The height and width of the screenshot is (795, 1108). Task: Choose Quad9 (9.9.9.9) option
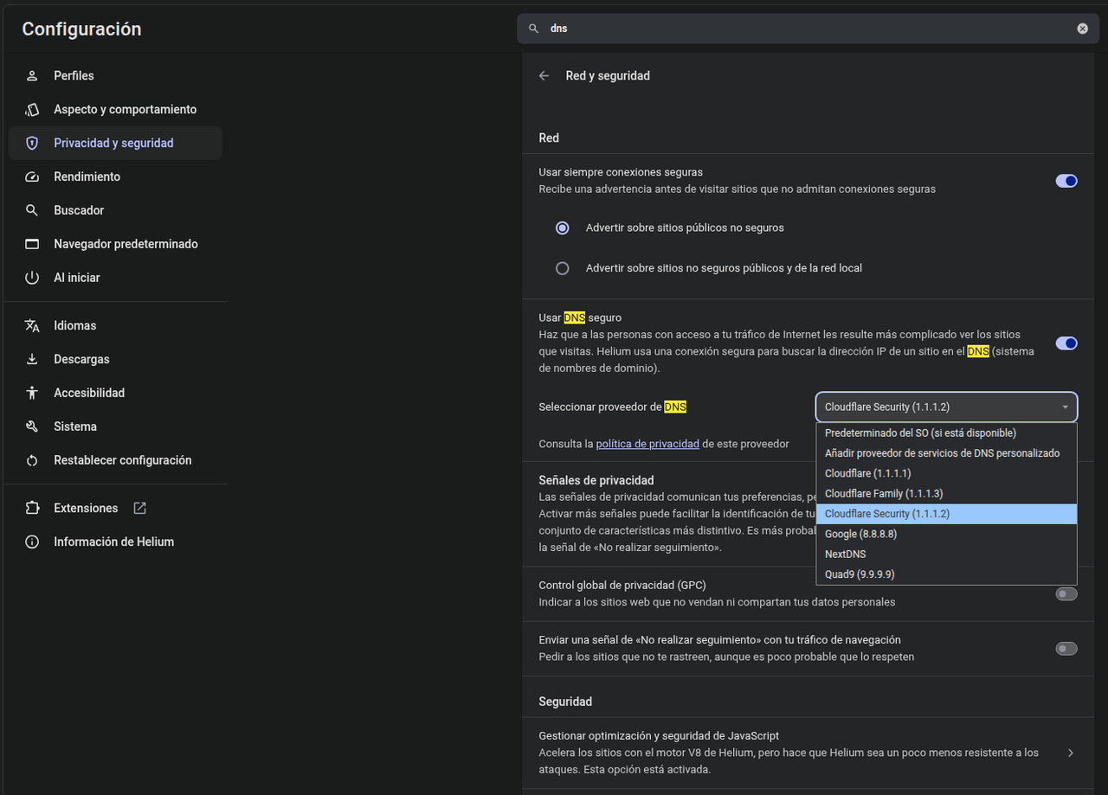click(946, 574)
